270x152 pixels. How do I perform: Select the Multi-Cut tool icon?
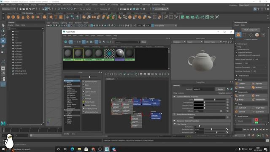coord(236,108)
